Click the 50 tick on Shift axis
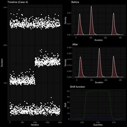 69,91
